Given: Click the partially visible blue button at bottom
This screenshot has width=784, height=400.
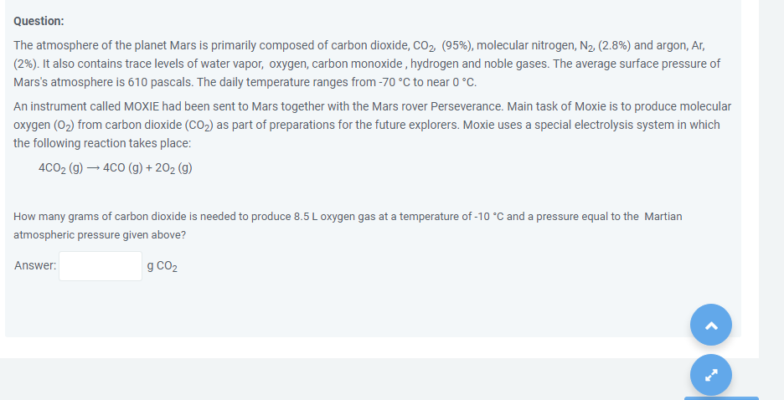Looking at the screenshot, I should click(721, 398).
